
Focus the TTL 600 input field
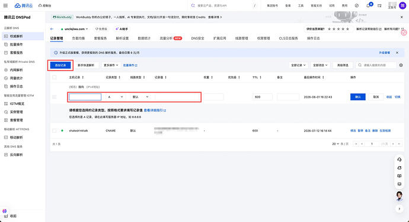[262, 97]
